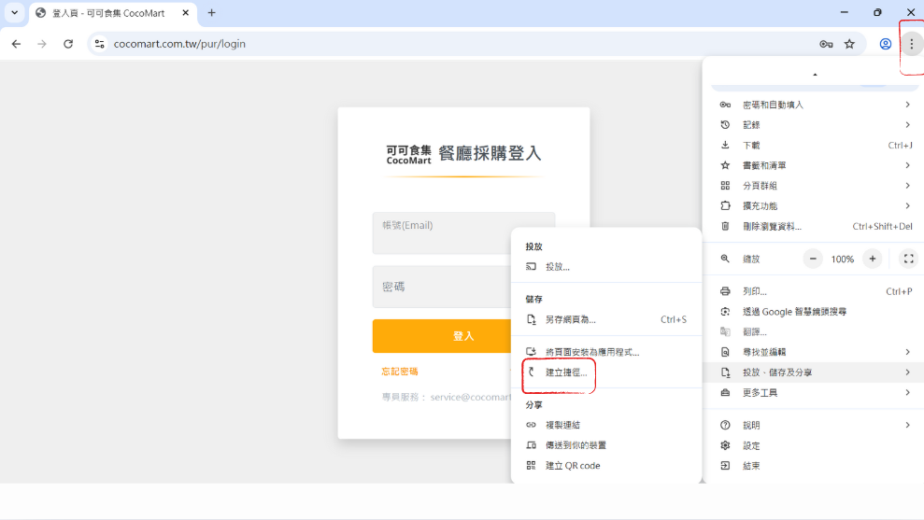Open a new tab with plus button
This screenshot has height=520, width=924.
point(211,12)
